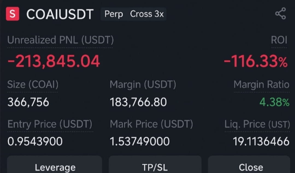295x173 pixels.
Task: Tap the Entry Price (USDT) label
Action: click(x=50, y=124)
